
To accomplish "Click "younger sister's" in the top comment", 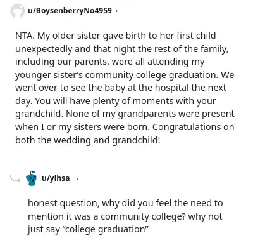I will [49, 75].
